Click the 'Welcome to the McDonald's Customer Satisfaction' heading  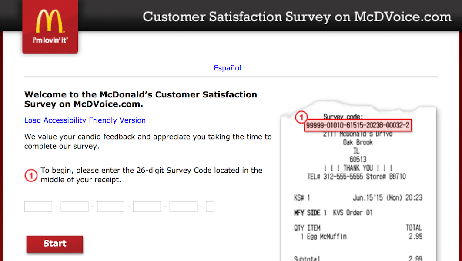tap(141, 99)
